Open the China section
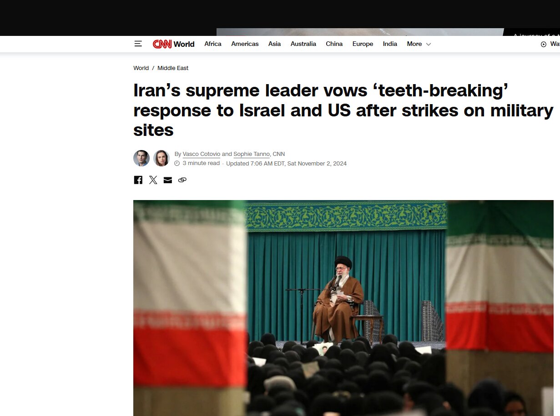Viewport: 560px width, 416px height. pos(334,44)
